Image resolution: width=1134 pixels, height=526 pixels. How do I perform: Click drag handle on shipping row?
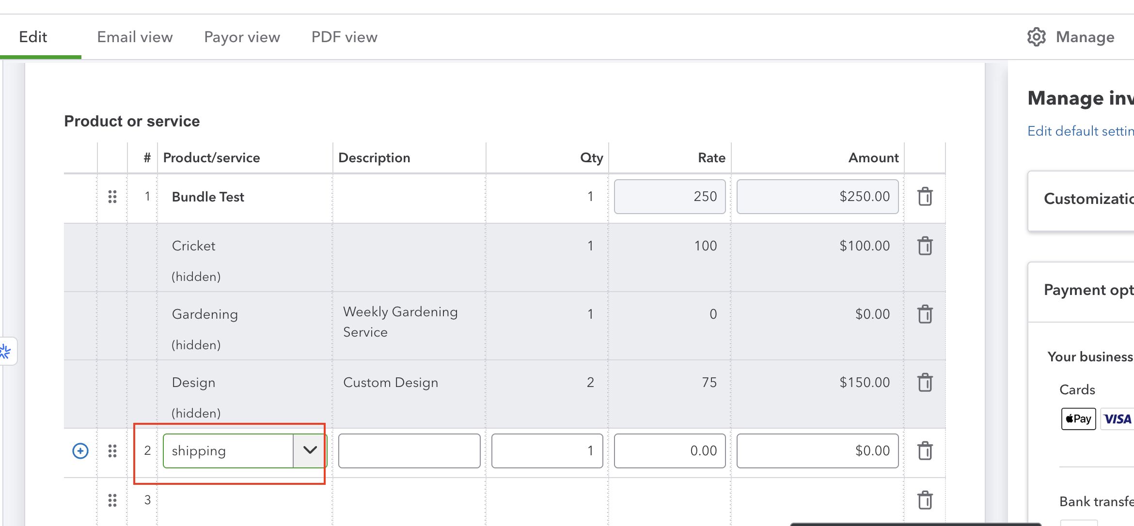coord(112,450)
